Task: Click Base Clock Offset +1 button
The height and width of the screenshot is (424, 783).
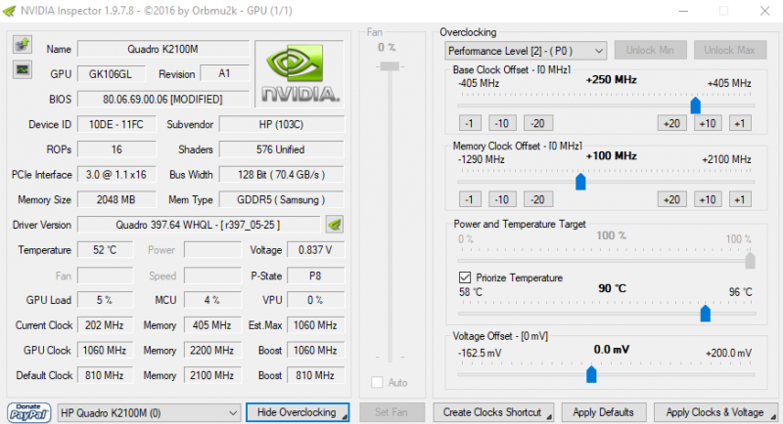Action: tap(740, 123)
